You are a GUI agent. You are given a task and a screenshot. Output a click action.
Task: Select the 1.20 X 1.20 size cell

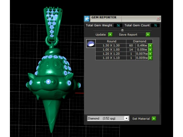[x=111, y=54]
